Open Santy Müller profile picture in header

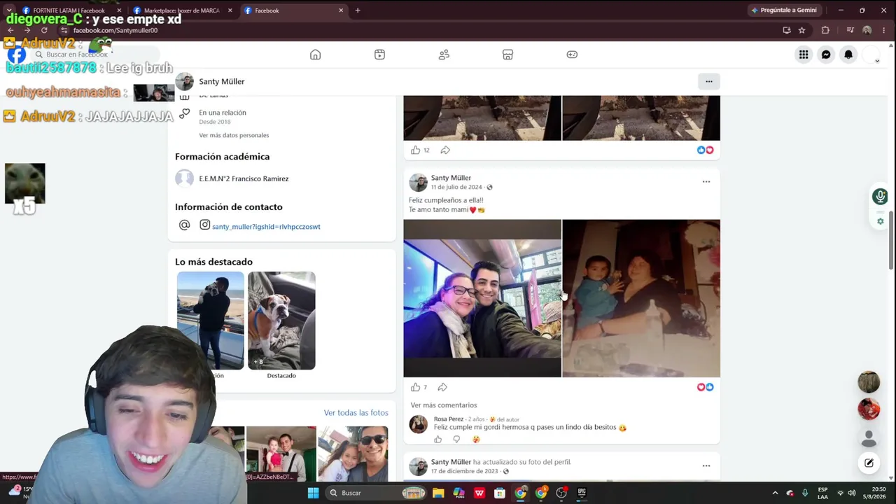tap(184, 81)
